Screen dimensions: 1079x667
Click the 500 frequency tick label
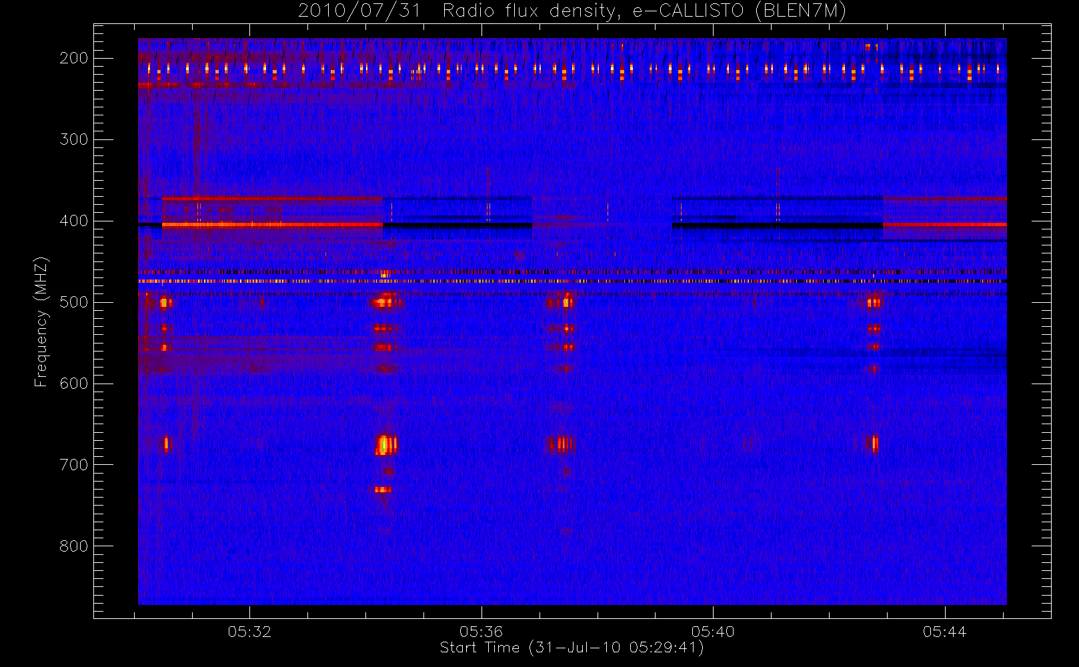pos(74,302)
